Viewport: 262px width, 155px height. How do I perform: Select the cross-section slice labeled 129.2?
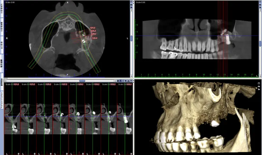[76, 119]
